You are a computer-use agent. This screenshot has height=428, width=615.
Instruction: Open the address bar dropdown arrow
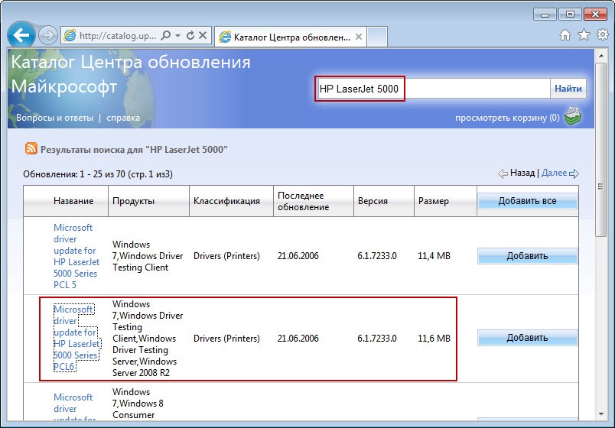[x=177, y=36]
